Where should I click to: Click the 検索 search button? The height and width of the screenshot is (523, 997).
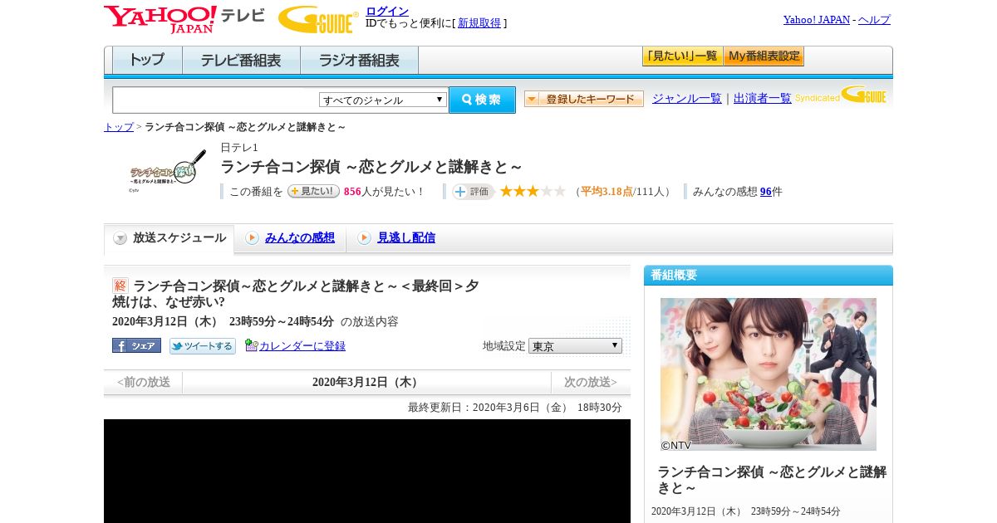(482, 100)
